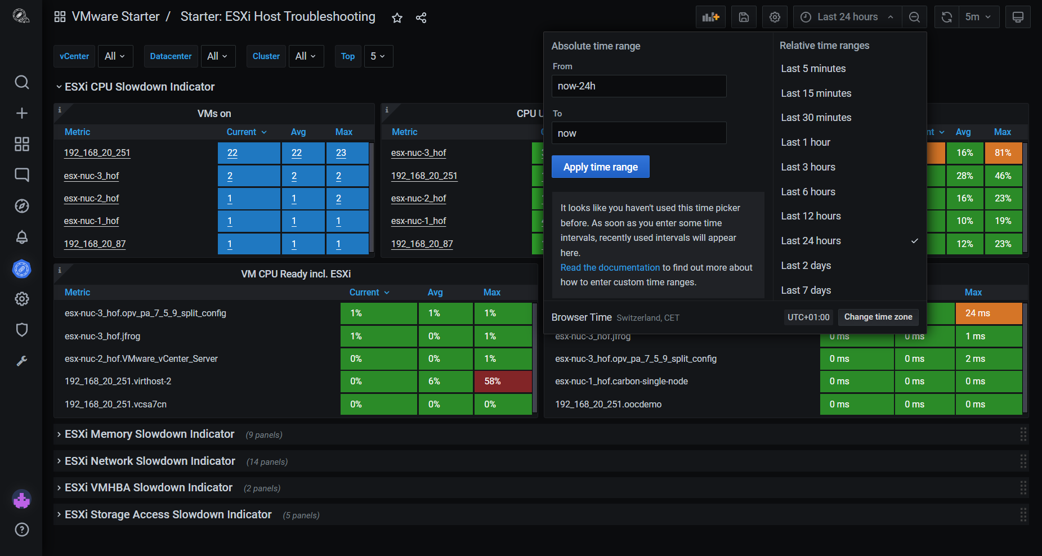Expand ESXi Memory Slowdown Indicator row
The height and width of the screenshot is (556, 1042).
coord(145,434)
